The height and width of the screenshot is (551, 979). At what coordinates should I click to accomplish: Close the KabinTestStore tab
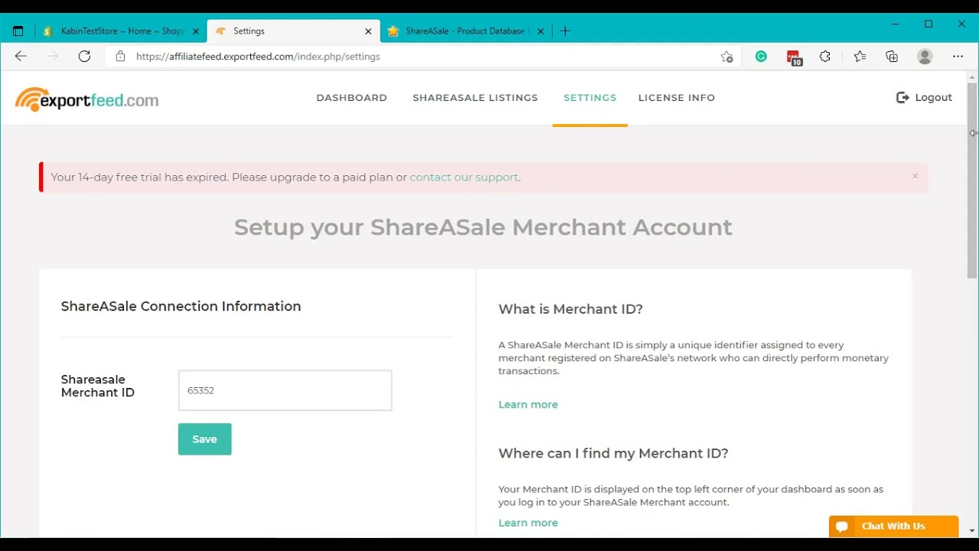pyautogui.click(x=196, y=31)
